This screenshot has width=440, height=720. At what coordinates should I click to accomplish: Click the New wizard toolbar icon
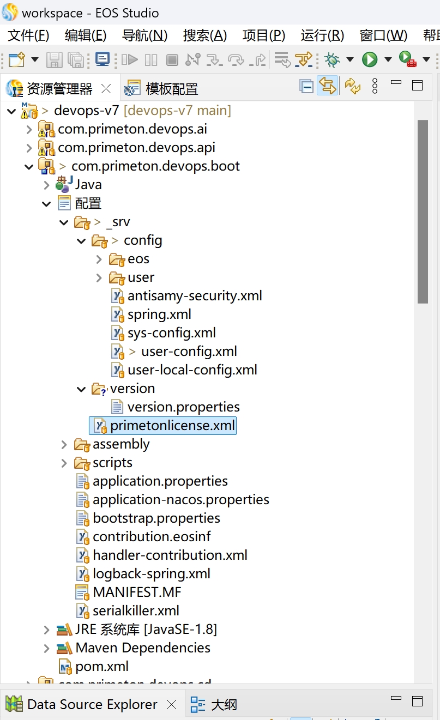(x=17, y=59)
